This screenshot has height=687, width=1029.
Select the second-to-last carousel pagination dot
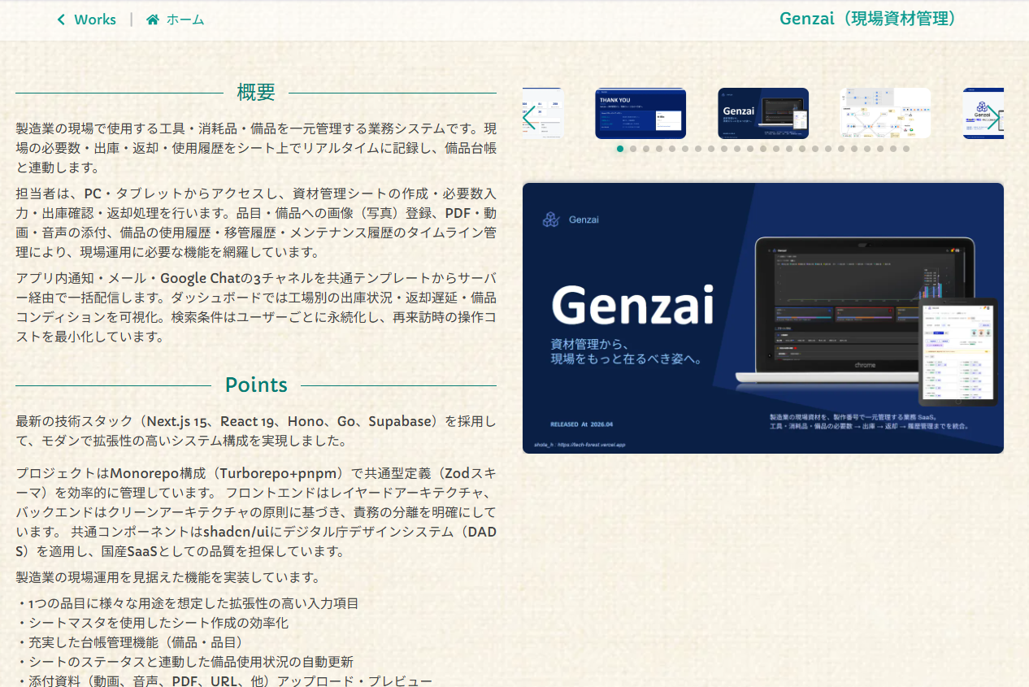tap(893, 149)
